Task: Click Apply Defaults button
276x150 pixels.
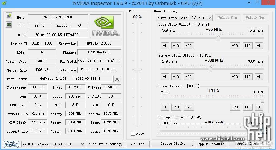Action: [x=211, y=144]
